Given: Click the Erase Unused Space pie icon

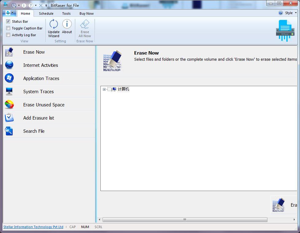Looking at the screenshot, I should tap(9, 105).
